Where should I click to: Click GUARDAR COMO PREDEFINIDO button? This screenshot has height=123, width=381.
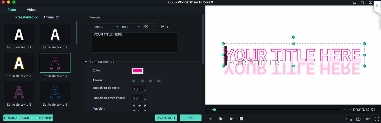28,118
